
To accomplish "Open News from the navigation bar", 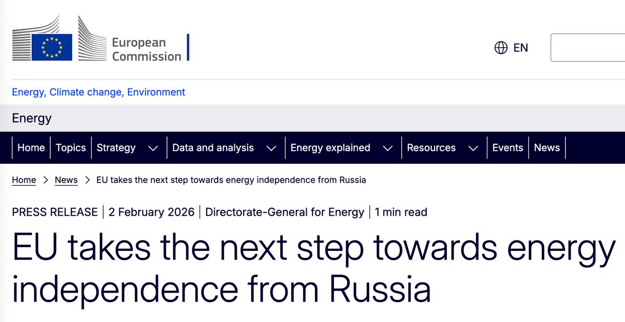I will tap(546, 148).
